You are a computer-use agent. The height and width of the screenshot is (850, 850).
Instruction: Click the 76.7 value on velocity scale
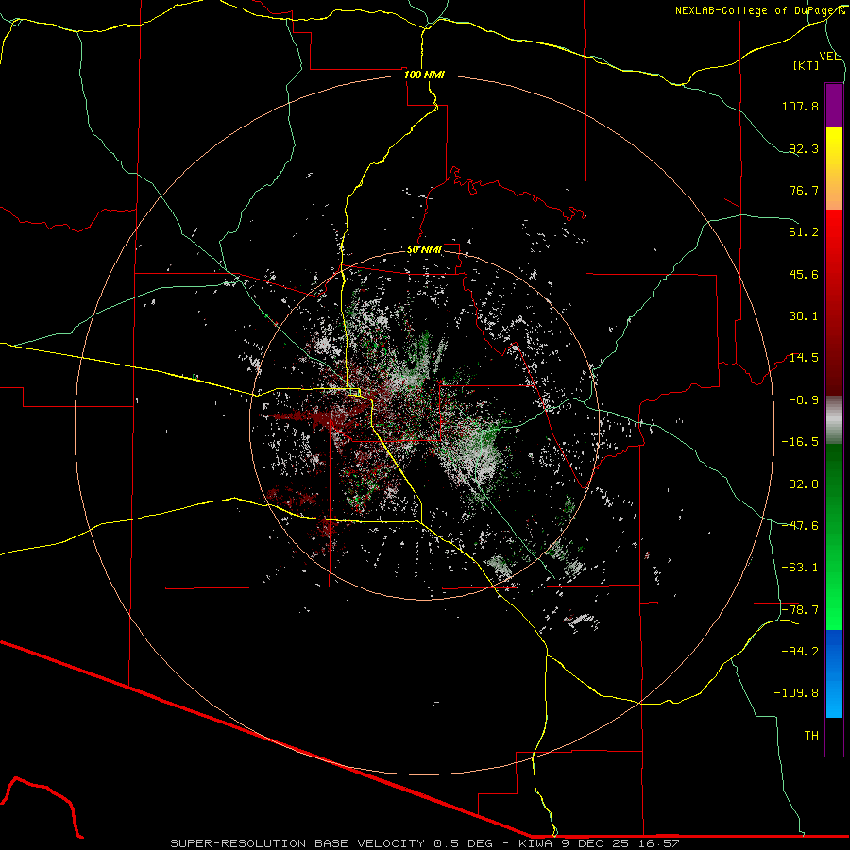click(804, 190)
